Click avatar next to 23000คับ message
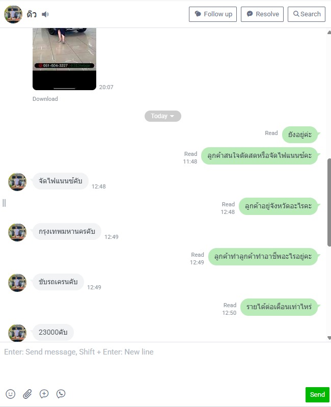The width and height of the screenshot is (331, 407). pos(17,333)
